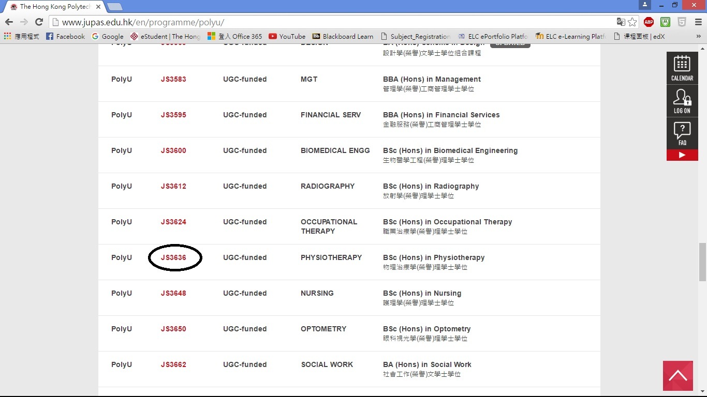
Task: Click the red video play sidebar button
Action: tap(682, 155)
